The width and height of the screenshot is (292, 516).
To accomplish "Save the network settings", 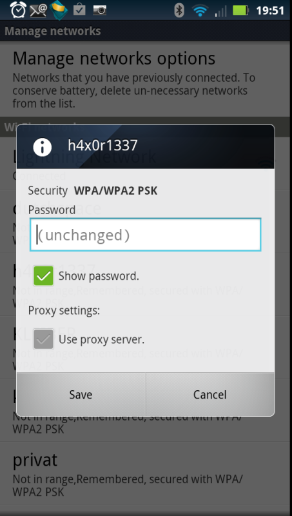I will tap(81, 394).
